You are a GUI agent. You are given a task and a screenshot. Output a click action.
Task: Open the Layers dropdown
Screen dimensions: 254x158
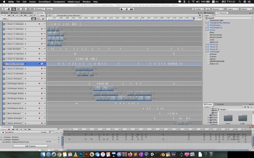tap(232, 9)
